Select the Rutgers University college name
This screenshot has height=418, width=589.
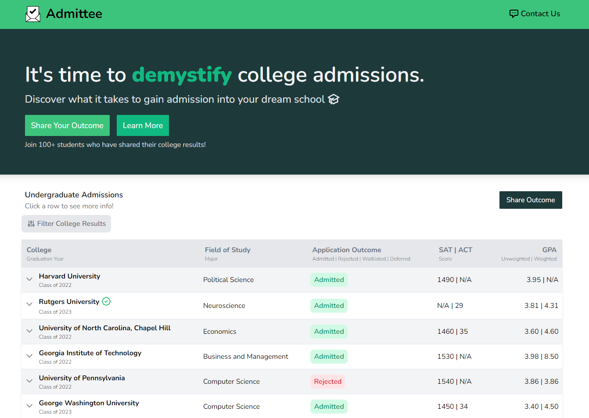click(69, 302)
